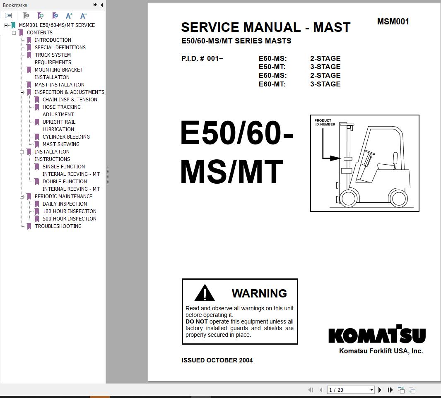This screenshot has width=441, height=398.
Task: Collapse the INSPECTION & ADJUSTMENTS branch
Action: (22, 92)
